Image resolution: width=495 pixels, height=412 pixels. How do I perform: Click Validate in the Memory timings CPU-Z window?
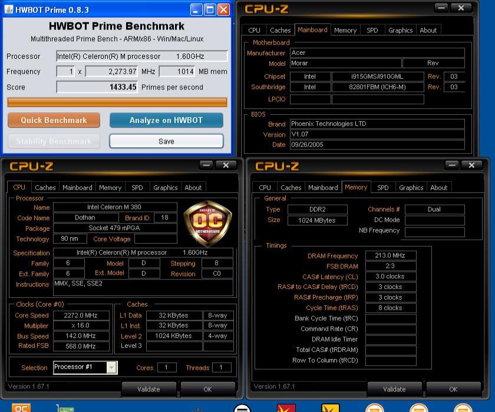coord(394,389)
